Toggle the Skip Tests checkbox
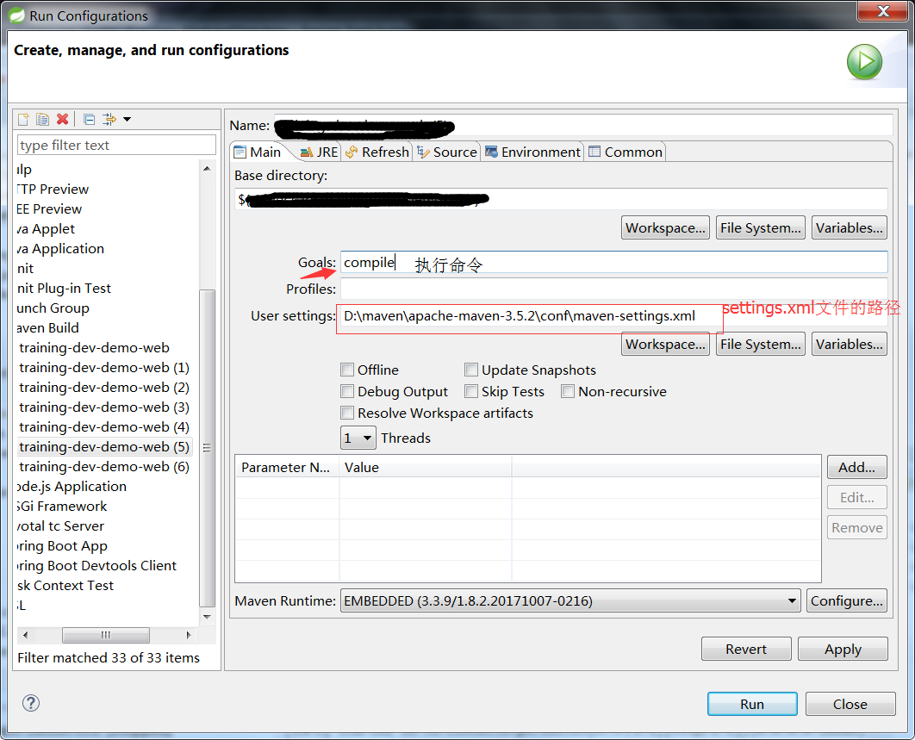 click(x=471, y=392)
